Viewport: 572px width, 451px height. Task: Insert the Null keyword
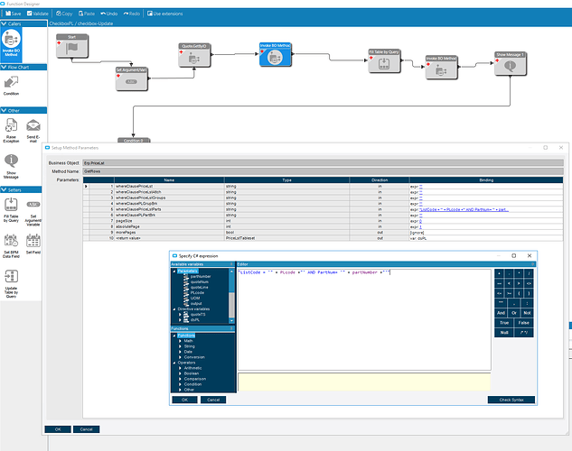coord(504,332)
